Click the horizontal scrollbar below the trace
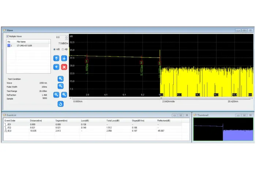 tap(161, 98)
